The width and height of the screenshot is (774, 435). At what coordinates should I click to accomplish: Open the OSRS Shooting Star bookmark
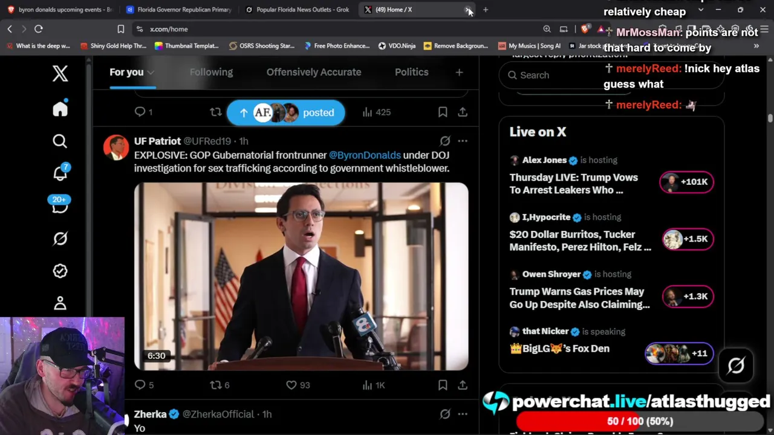click(x=261, y=46)
